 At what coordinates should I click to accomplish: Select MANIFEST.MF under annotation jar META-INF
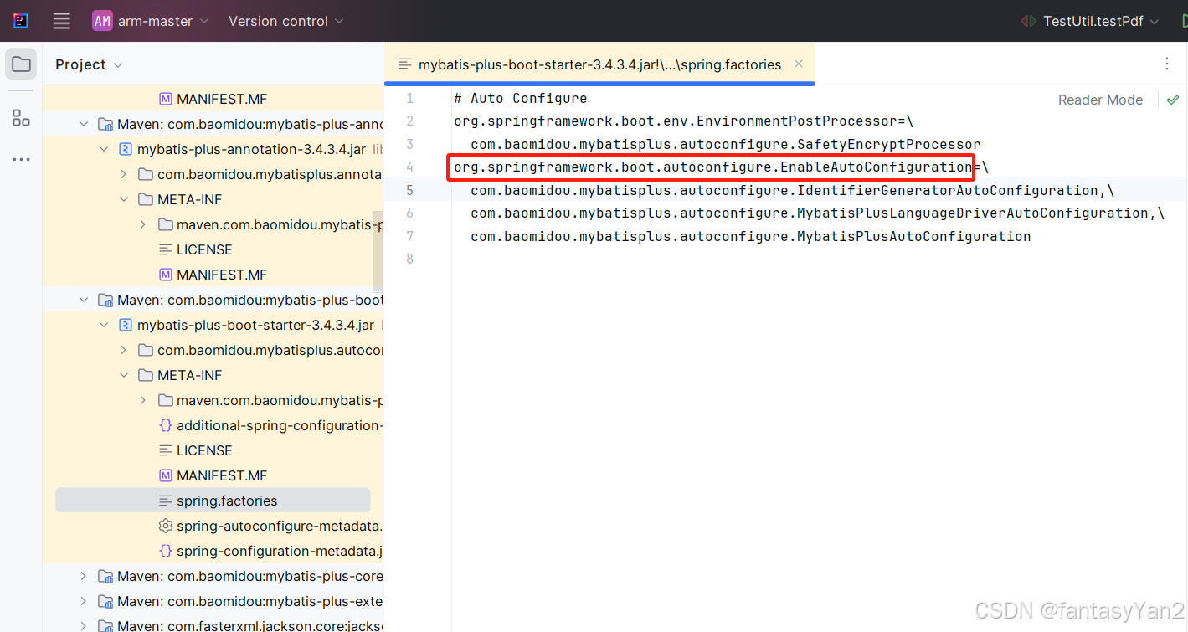point(213,275)
